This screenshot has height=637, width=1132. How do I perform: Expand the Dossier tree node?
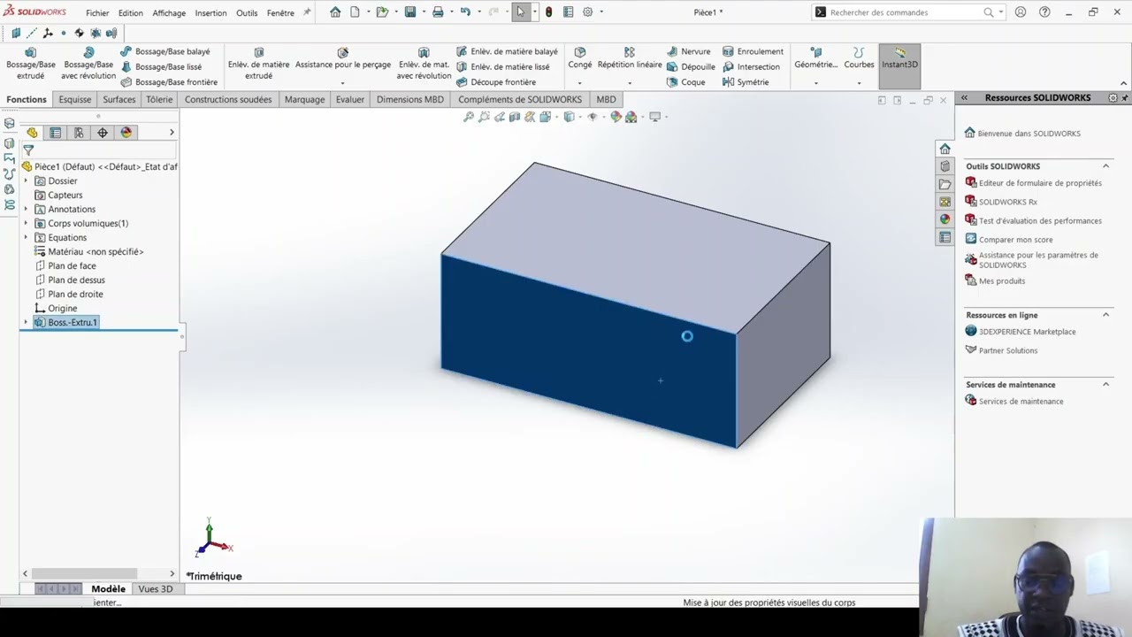point(26,180)
